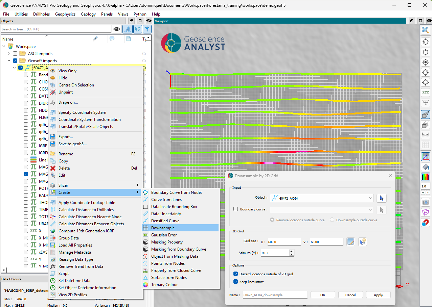Click the cursor picker button next to Object dropdown
Viewport: 432px width, 307px height.
382,198
